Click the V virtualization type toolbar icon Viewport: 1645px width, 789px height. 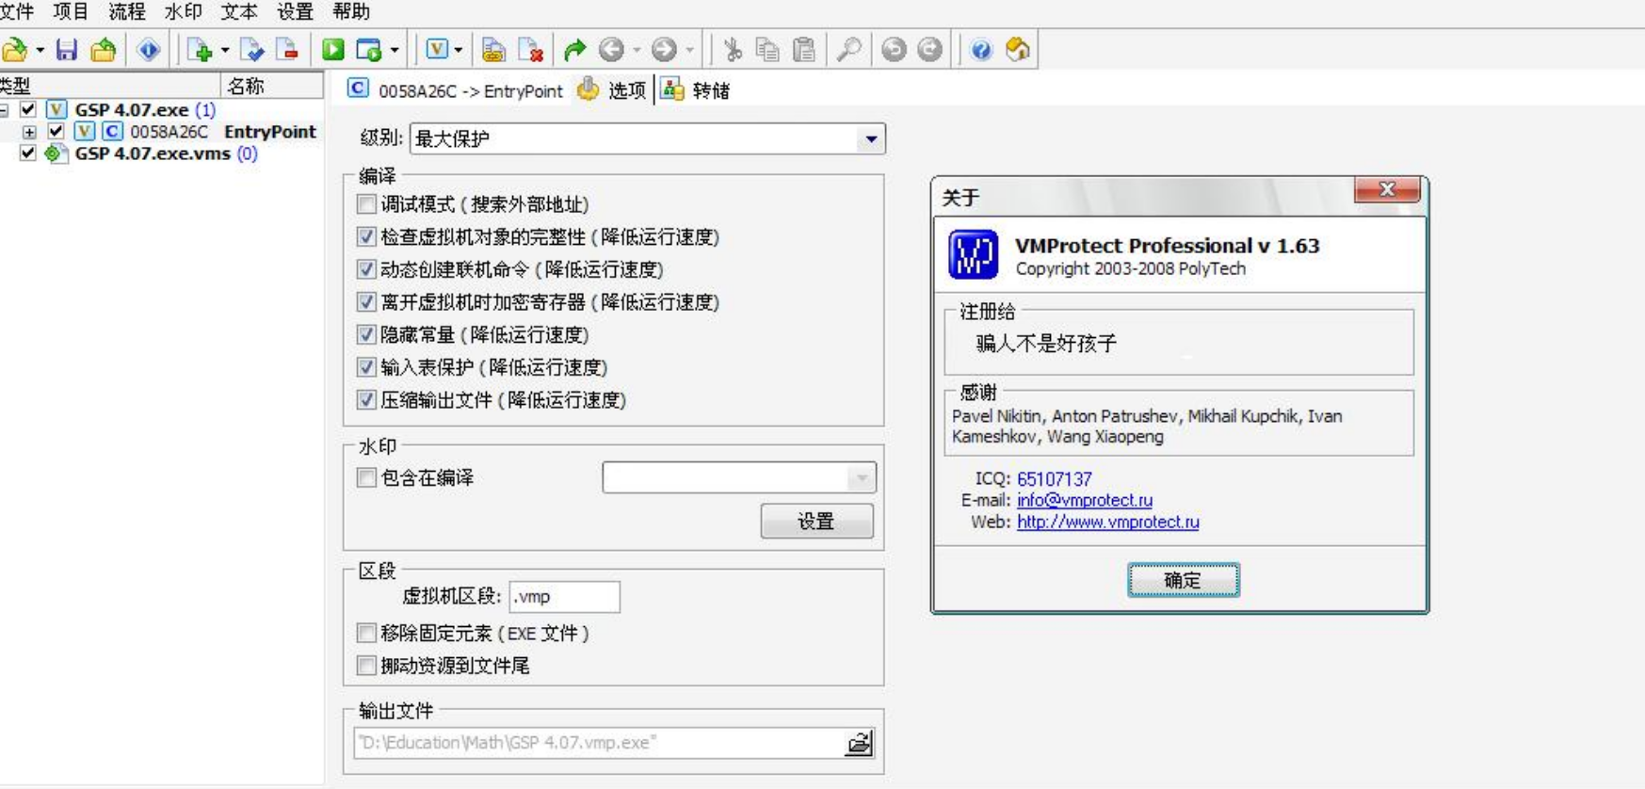click(437, 49)
